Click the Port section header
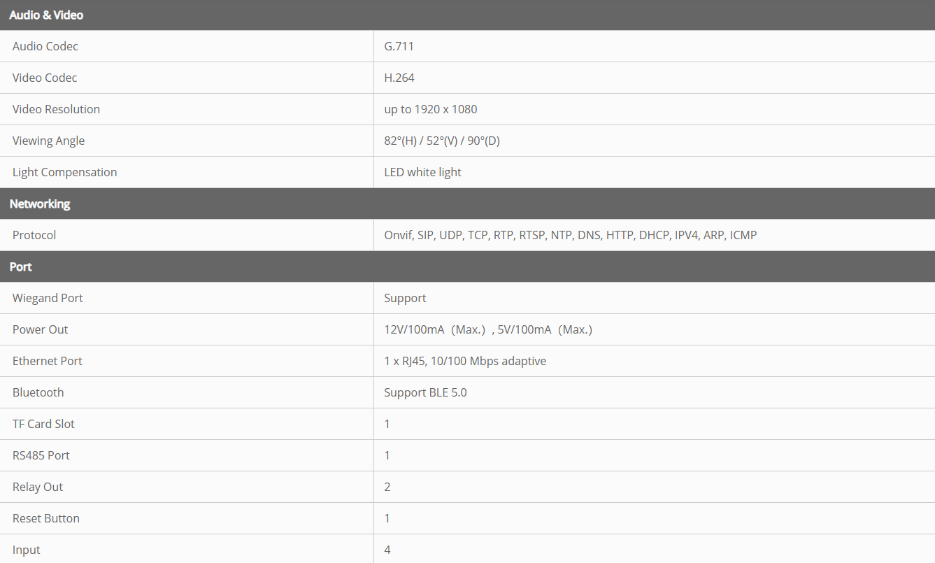Viewport: 935px width, 563px height. pyautogui.click(x=21, y=266)
